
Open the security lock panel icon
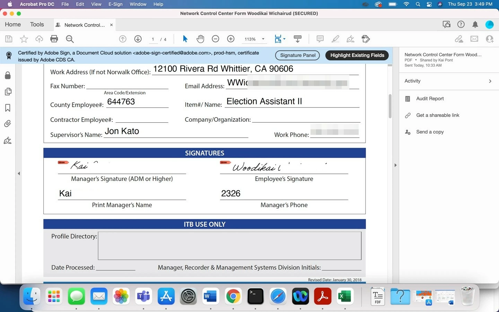pos(8,76)
